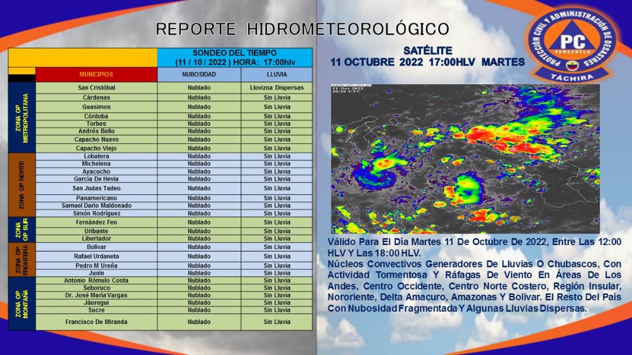
Task: Click the 'SONDEO DEL TIEMPO' header cell
Action: point(235,58)
